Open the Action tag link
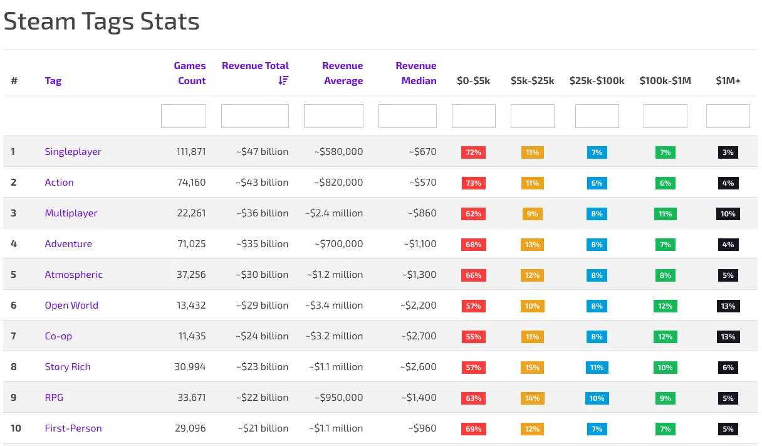 pos(59,183)
